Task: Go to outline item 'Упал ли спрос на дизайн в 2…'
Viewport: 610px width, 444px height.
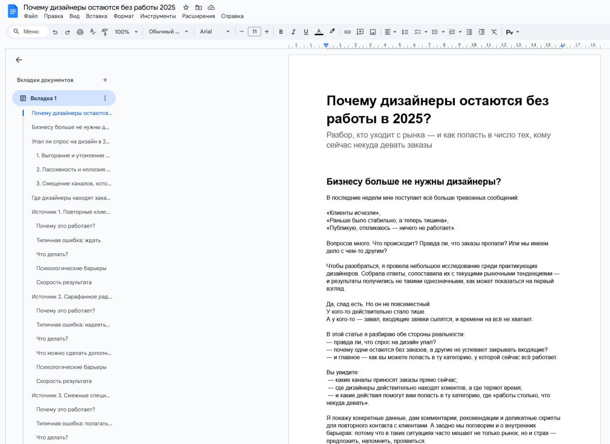Action: click(x=71, y=141)
